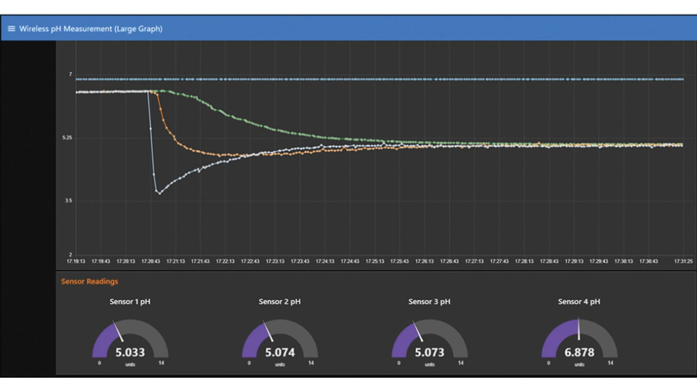697x391 pixels.
Task: Click the 6.878 reading value
Action: coord(579,352)
